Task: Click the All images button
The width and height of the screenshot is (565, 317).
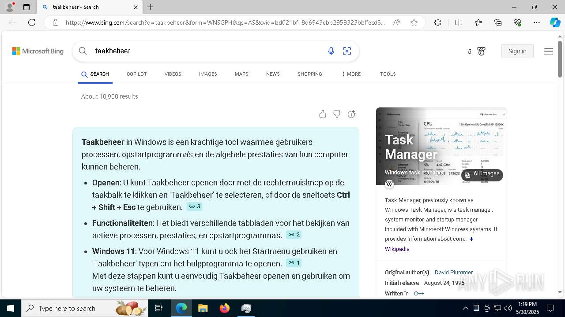Action: 482,174
